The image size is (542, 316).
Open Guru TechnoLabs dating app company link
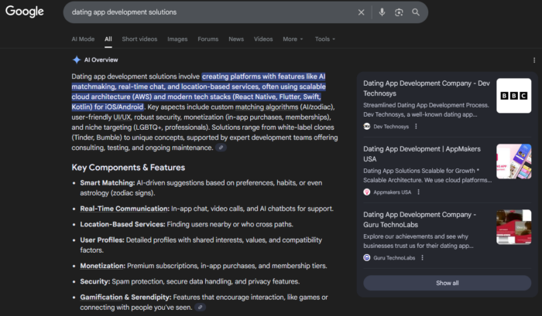point(420,219)
